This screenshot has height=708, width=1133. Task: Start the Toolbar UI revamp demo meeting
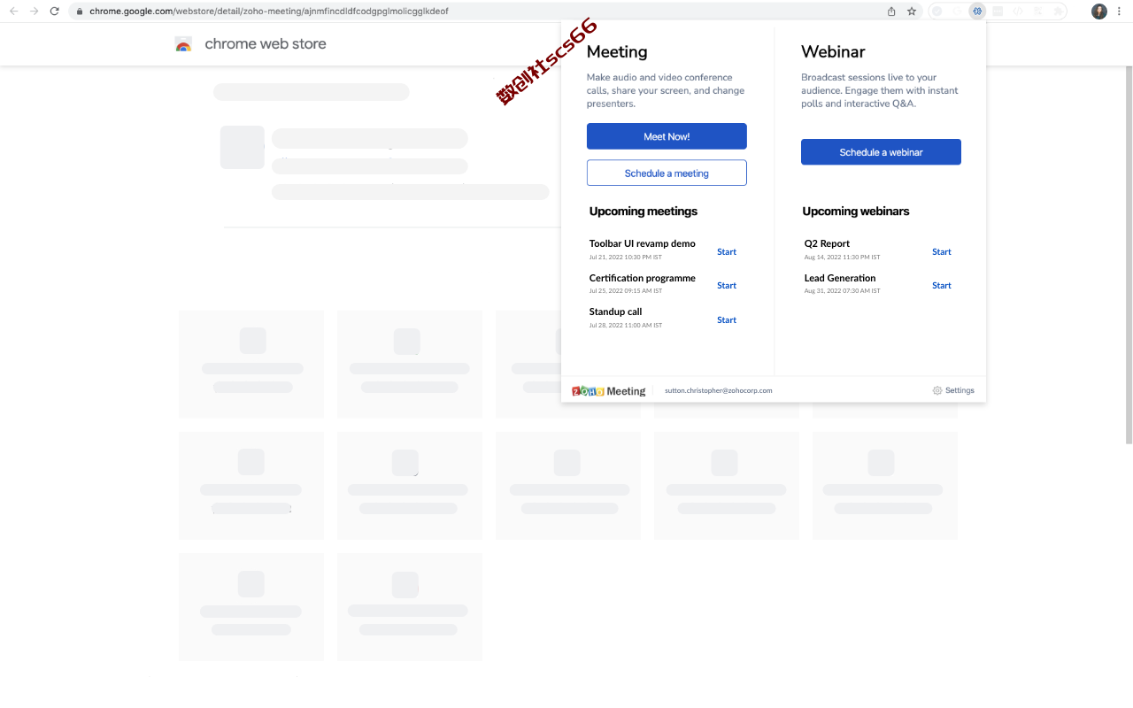(727, 252)
